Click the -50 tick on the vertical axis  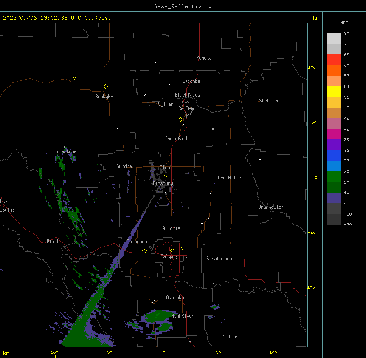tap(312, 232)
